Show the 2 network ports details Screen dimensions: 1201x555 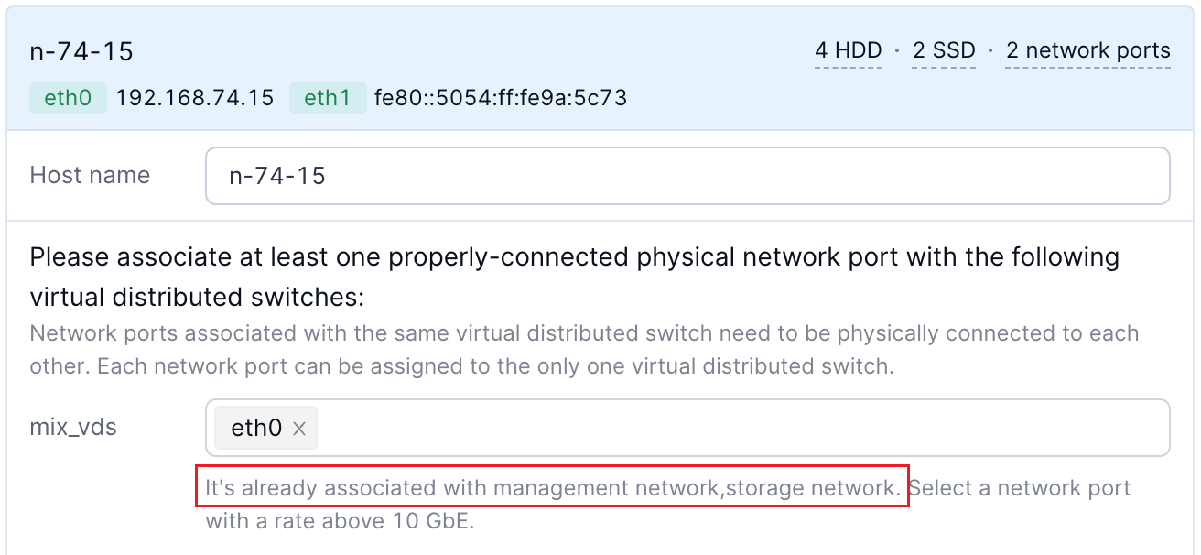[x=1087, y=51]
